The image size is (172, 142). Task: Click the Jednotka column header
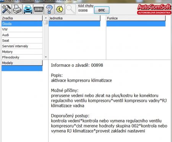click(75, 18)
